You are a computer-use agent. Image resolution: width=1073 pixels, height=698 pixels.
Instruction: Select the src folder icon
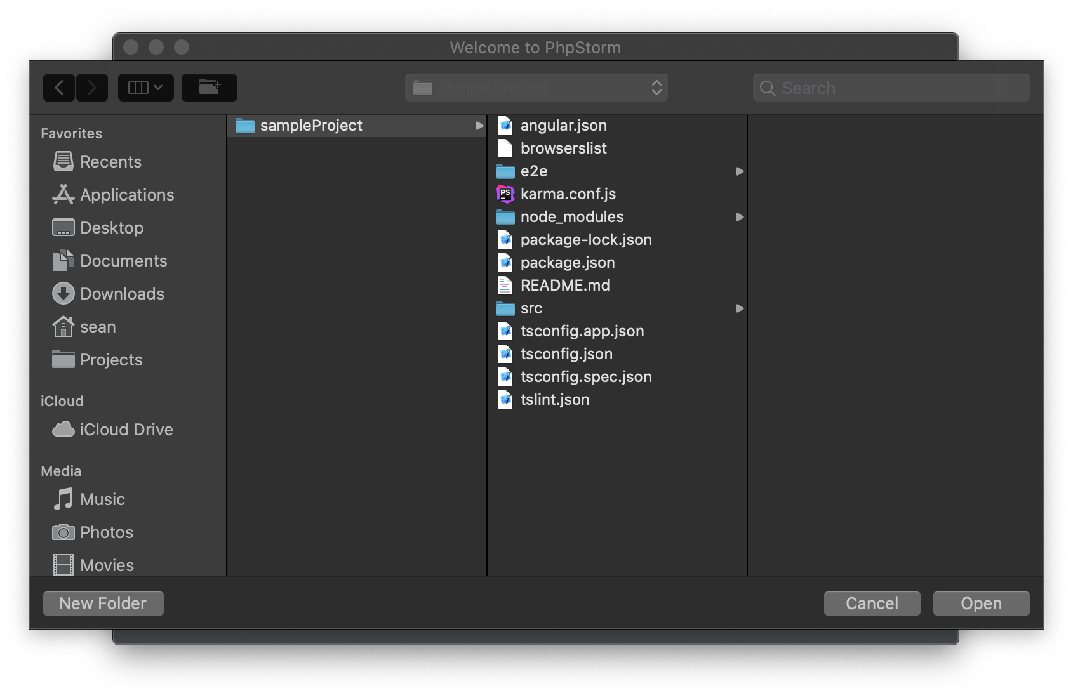[x=505, y=308]
